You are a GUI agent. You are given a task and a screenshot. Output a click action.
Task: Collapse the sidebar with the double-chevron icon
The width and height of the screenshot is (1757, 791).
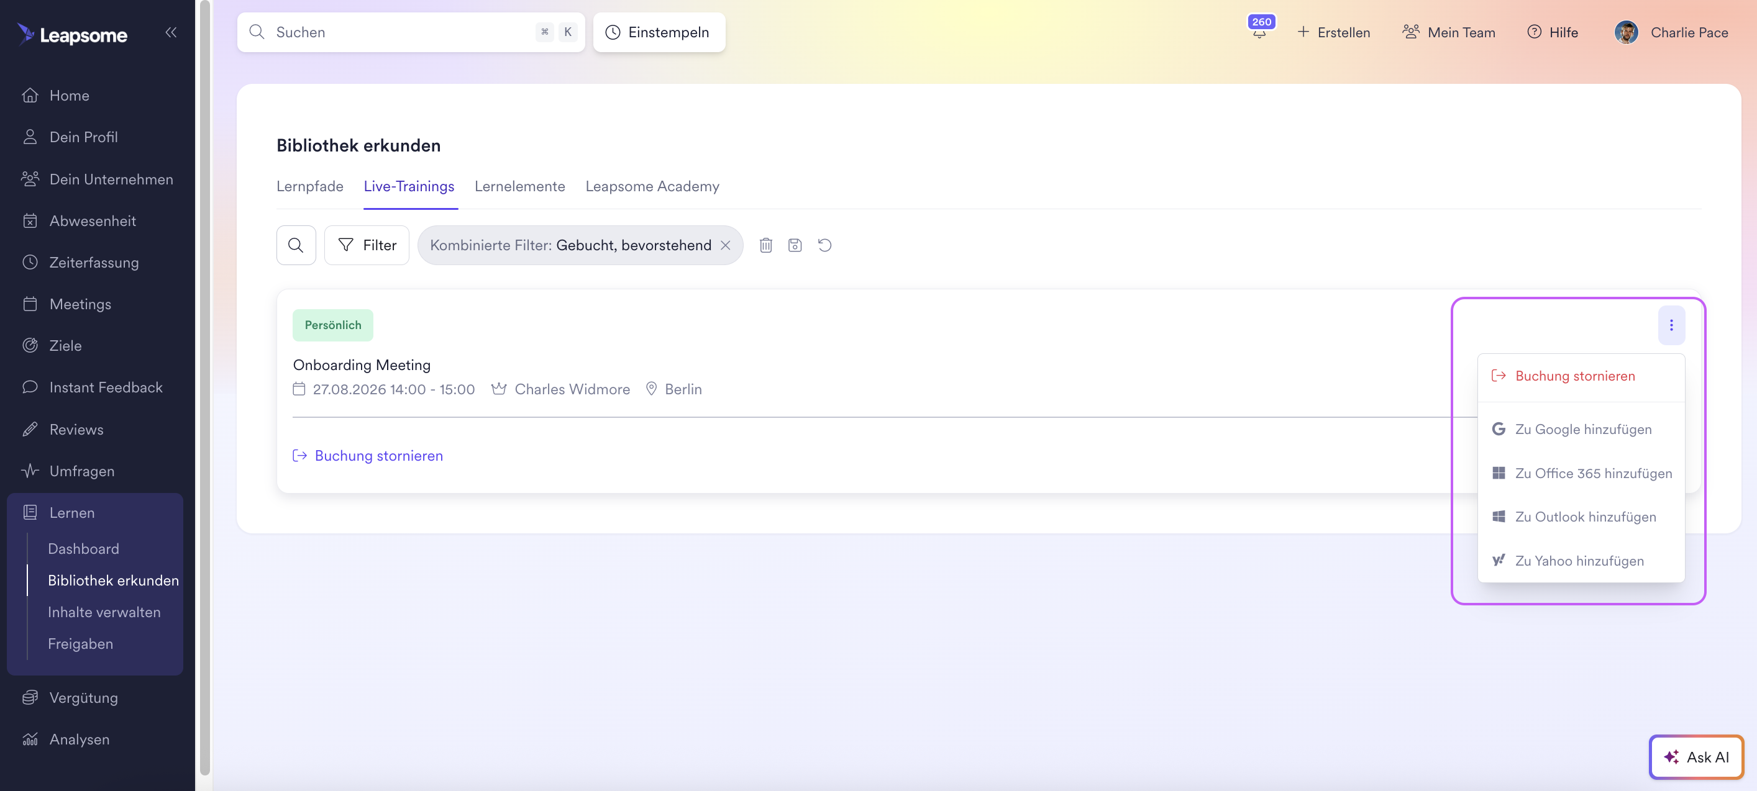170,32
